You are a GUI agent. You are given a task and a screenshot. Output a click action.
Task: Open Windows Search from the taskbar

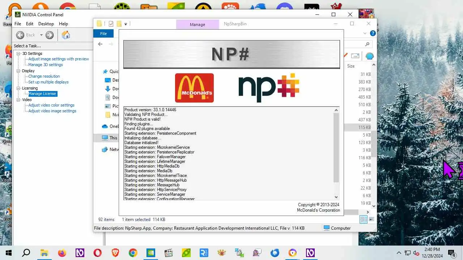[26, 253]
